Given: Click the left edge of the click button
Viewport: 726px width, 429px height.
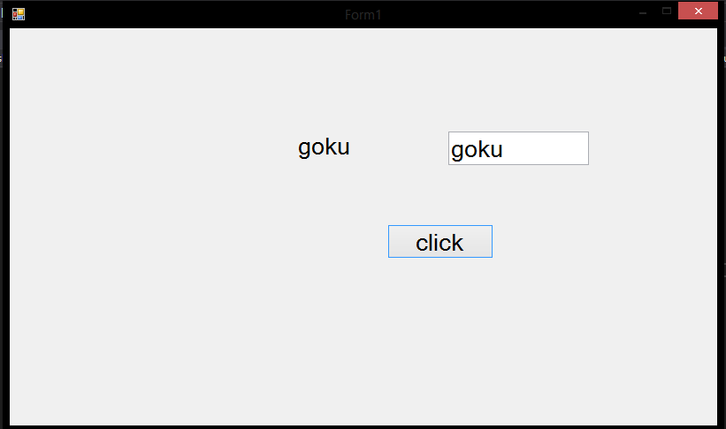Looking at the screenshot, I should coord(390,241).
